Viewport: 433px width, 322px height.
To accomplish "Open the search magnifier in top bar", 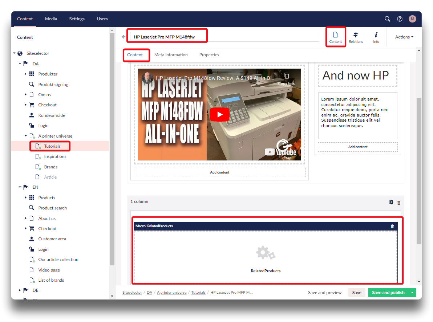I will [x=388, y=19].
